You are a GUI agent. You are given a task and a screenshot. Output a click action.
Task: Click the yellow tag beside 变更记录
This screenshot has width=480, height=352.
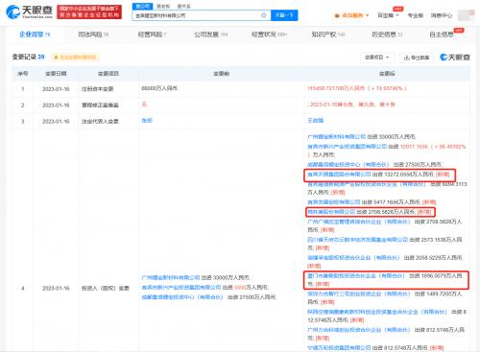coord(75,58)
